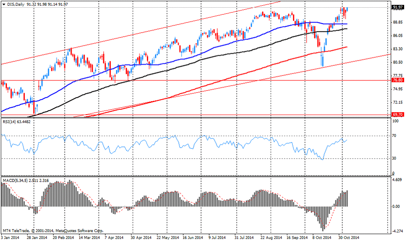
Task: Click the RSI 70 level scale label
Action: point(394,136)
